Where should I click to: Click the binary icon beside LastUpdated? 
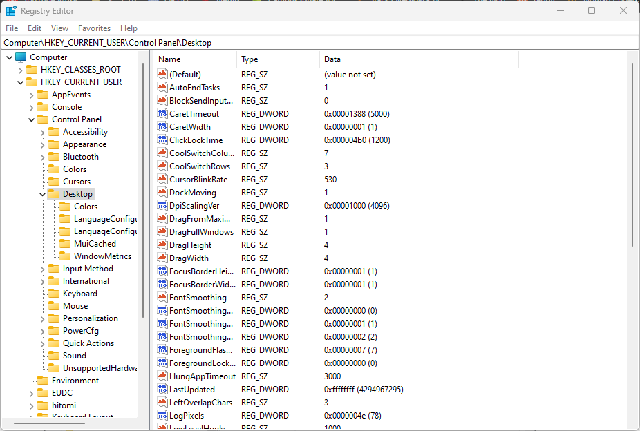coord(162,389)
